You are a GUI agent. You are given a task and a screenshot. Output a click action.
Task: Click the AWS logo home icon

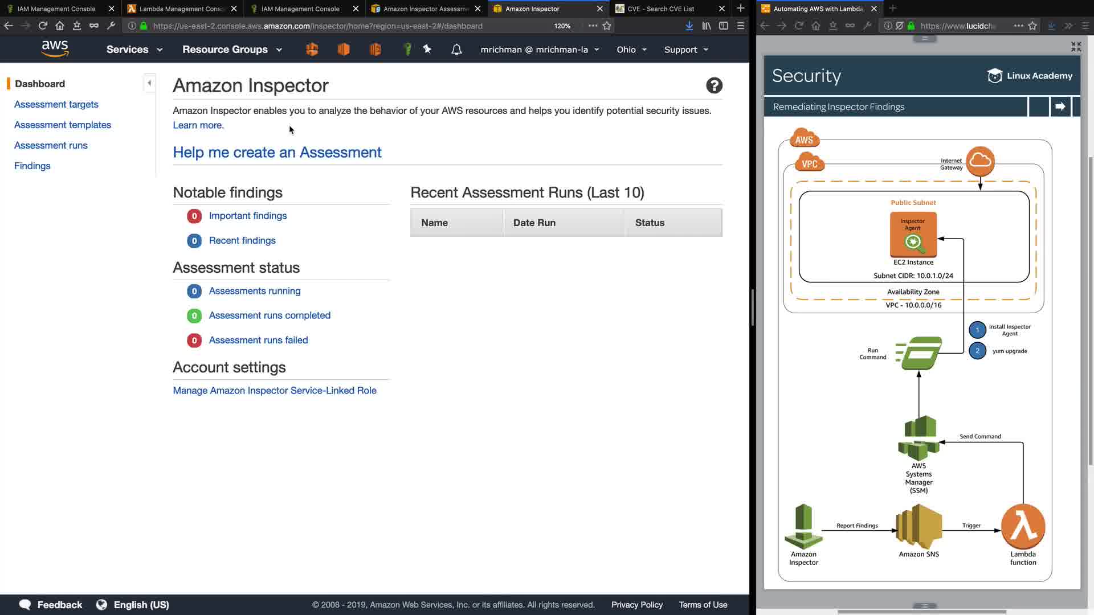click(55, 49)
